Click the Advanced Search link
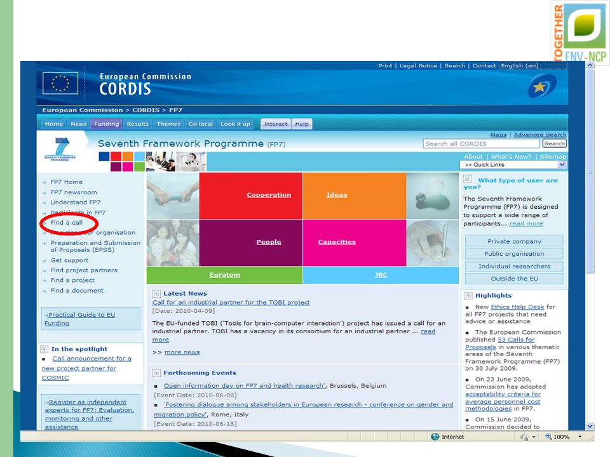This screenshot has width=610, height=457. click(540, 135)
